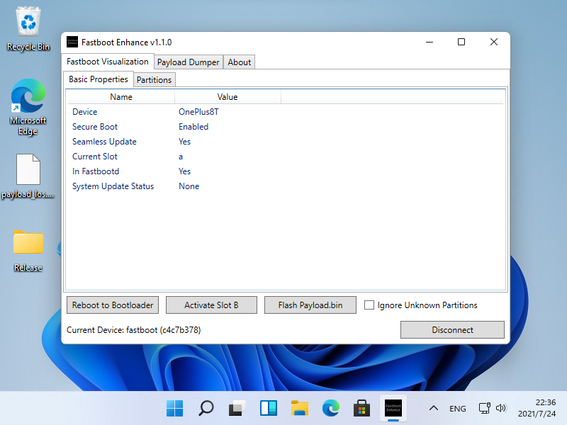Select the In Fastbootd row
This screenshot has height=425, width=567.
click(285, 171)
